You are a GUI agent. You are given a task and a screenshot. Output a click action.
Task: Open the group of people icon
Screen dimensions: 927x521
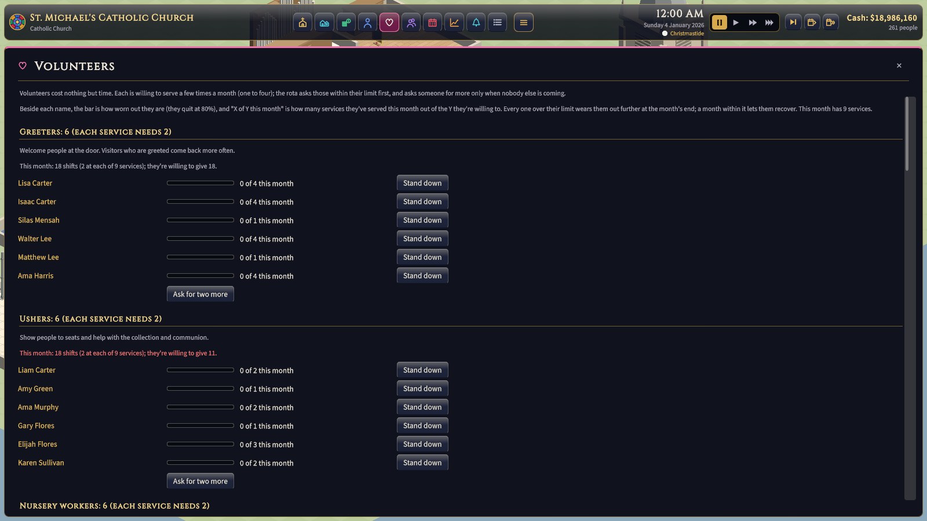pyautogui.click(x=411, y=23)
